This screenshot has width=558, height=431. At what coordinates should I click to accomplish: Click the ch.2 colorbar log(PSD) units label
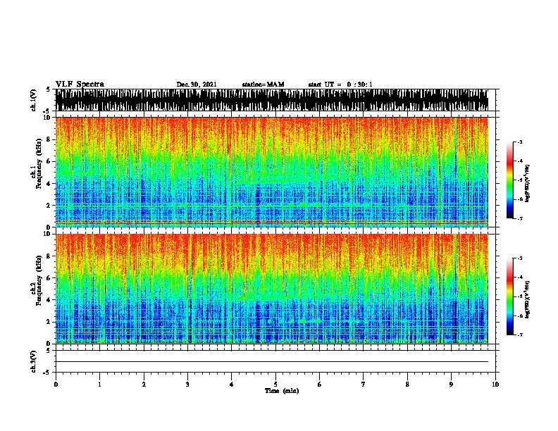coord(528,299)
